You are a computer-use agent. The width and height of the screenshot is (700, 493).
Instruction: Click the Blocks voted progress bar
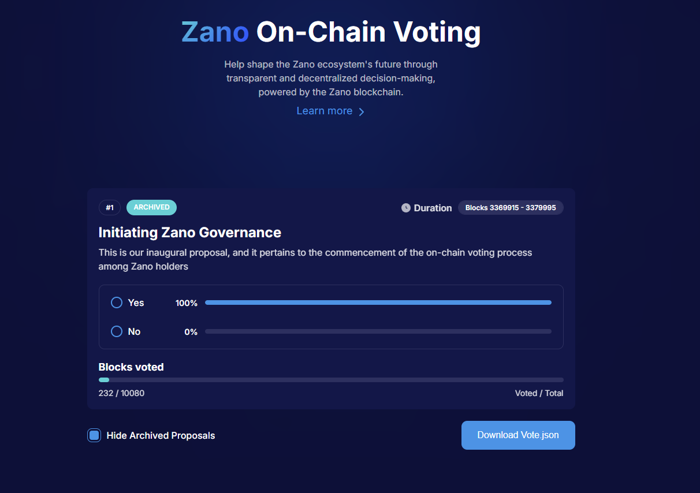click(331, 380)
